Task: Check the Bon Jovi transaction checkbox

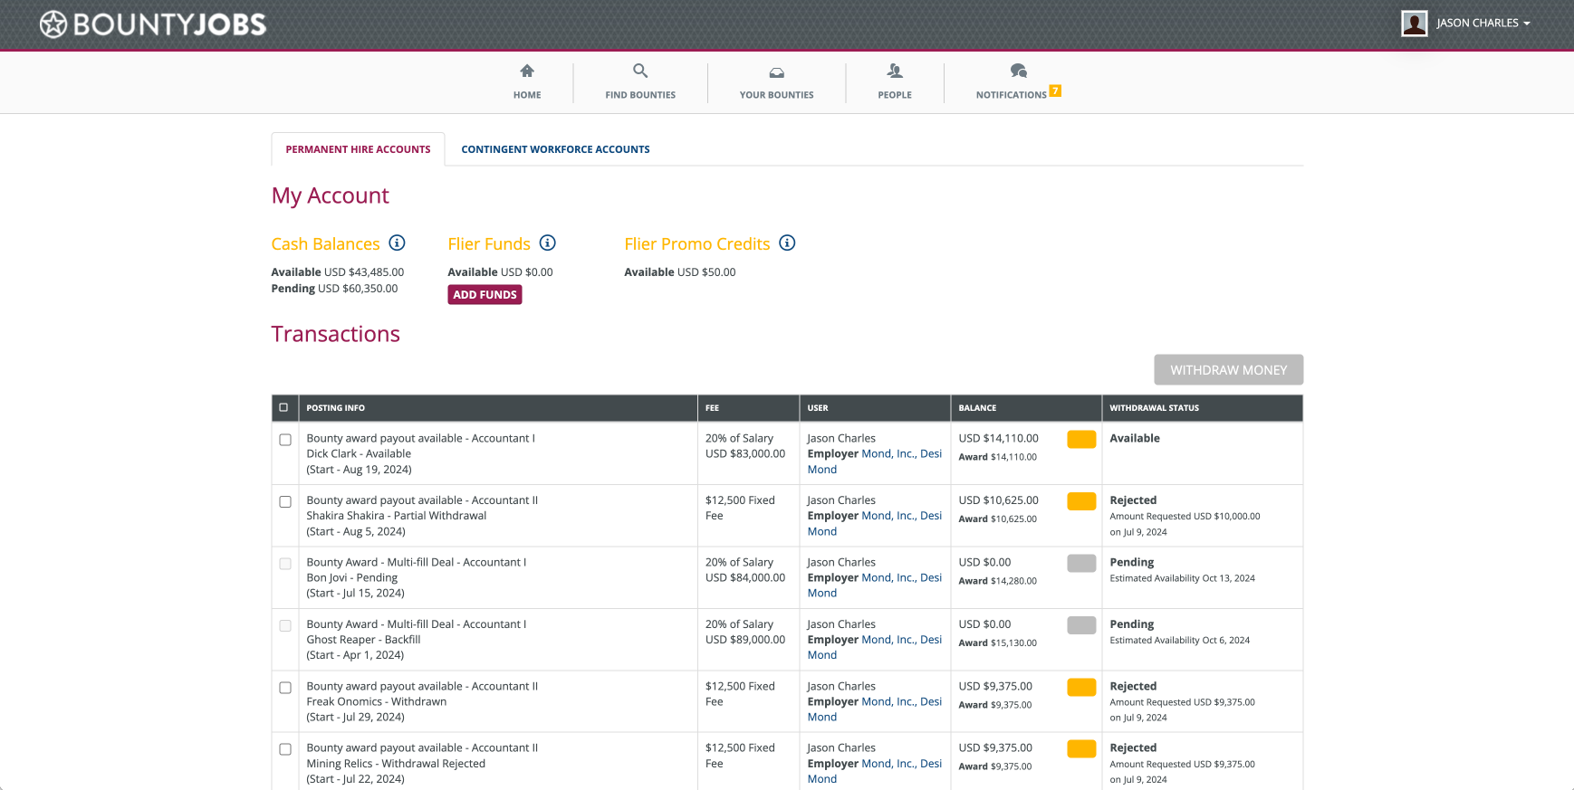Action: pos(285,564)
